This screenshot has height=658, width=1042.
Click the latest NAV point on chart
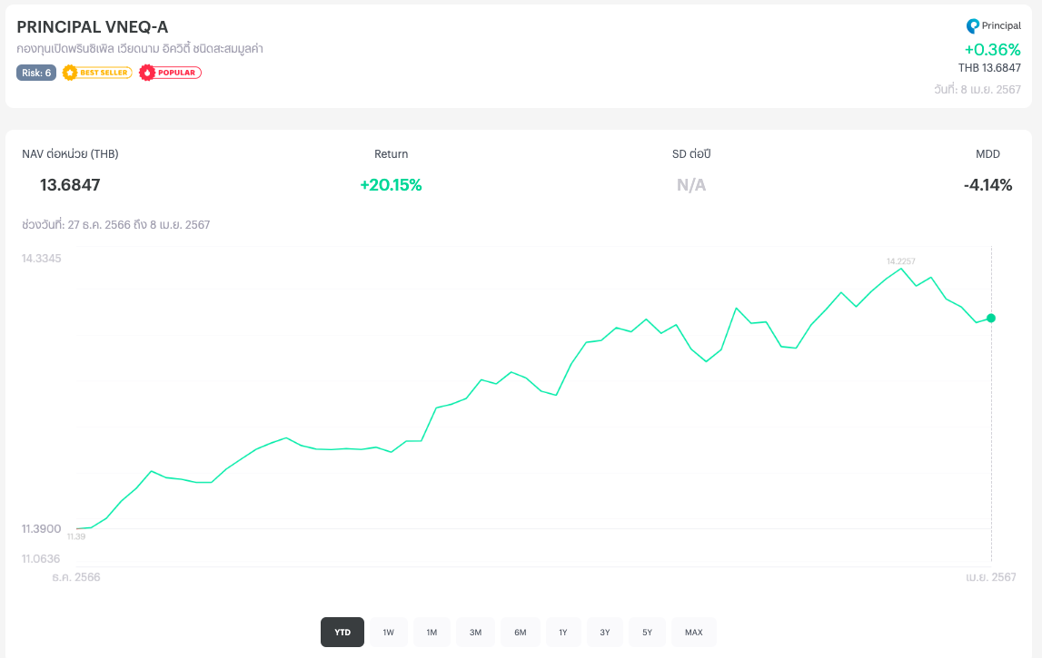(x=991, y=318)
